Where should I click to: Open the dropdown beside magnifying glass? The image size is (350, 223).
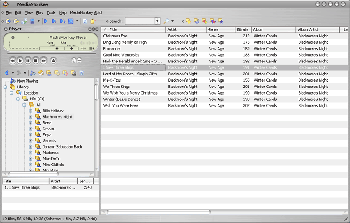172,21
